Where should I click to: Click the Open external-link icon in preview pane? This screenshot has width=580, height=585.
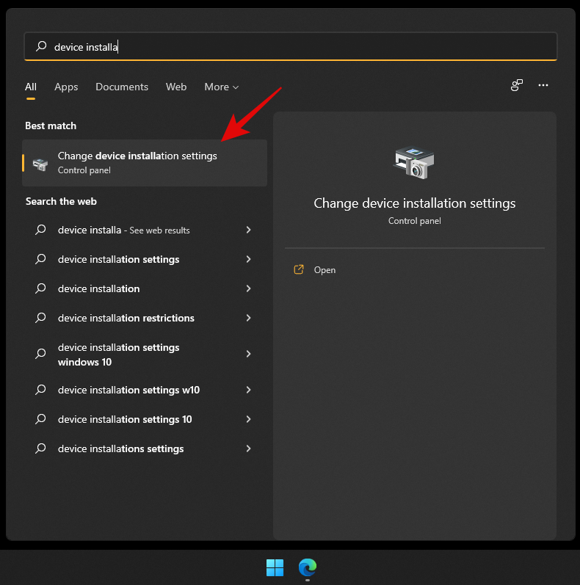click(x=299, y=269)
